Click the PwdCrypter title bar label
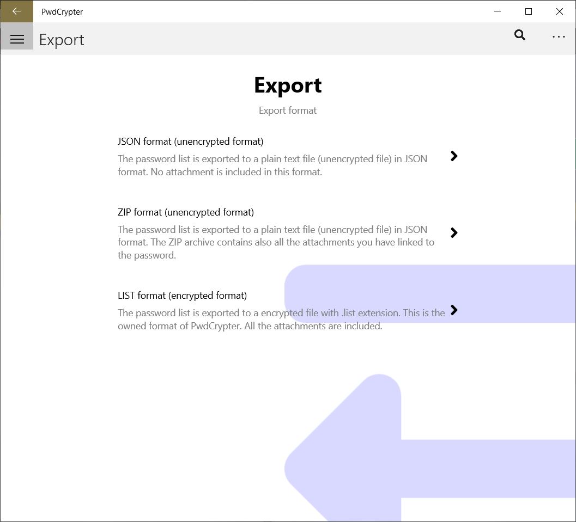 tap(62, 11)
